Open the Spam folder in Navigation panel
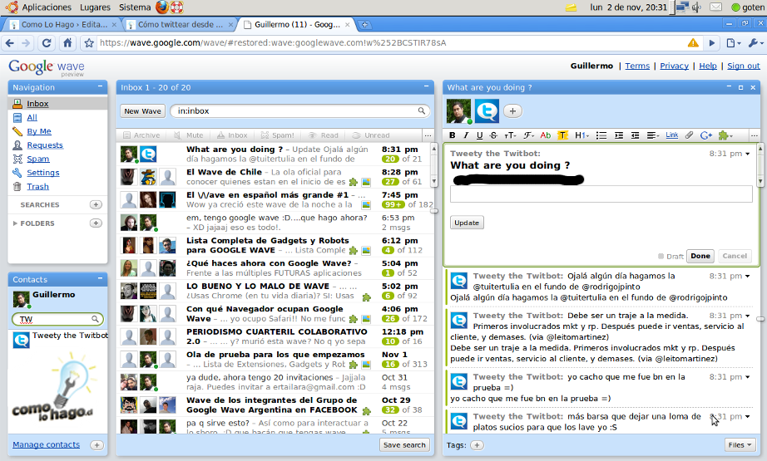This screenshot has width=767, height=461. [38, 159]
